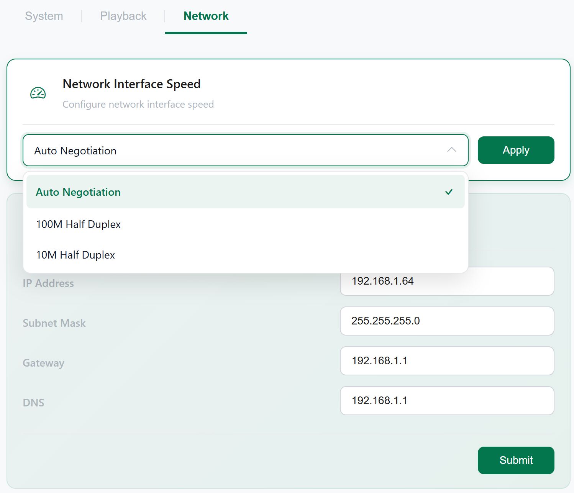Click into the Gateway input field
The image size is (574, 493).
[447, 361]
